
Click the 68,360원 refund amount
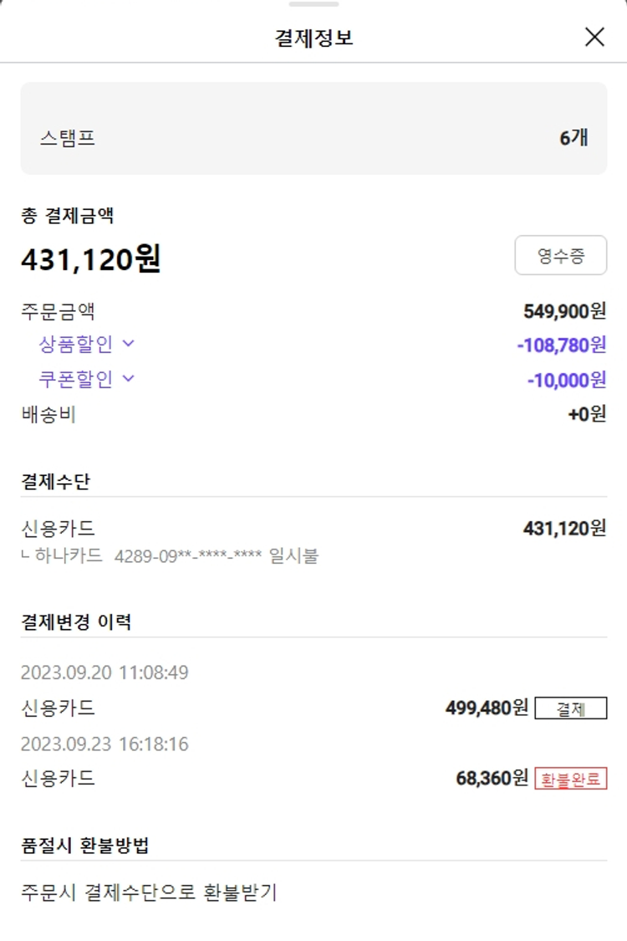(492, 779)
